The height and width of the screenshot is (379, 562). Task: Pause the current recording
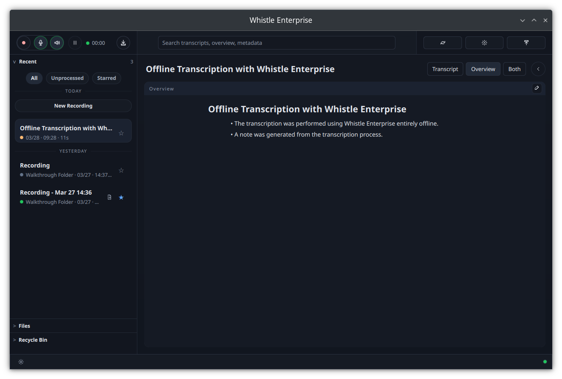(75, 43)
